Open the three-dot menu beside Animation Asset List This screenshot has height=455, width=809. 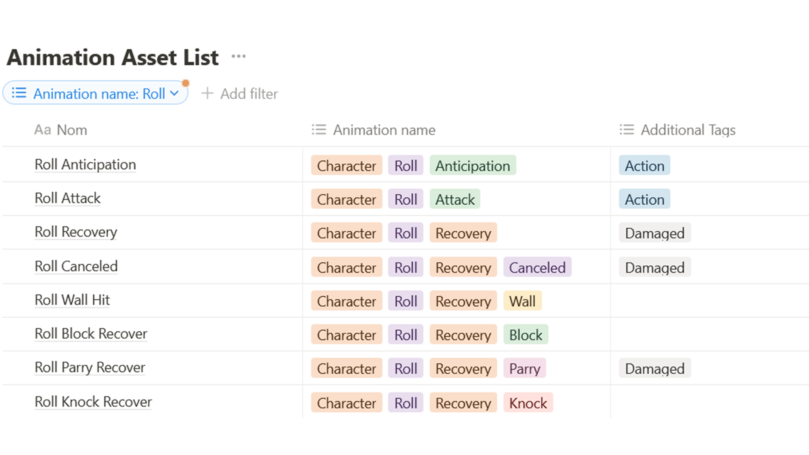click(238, 56)
